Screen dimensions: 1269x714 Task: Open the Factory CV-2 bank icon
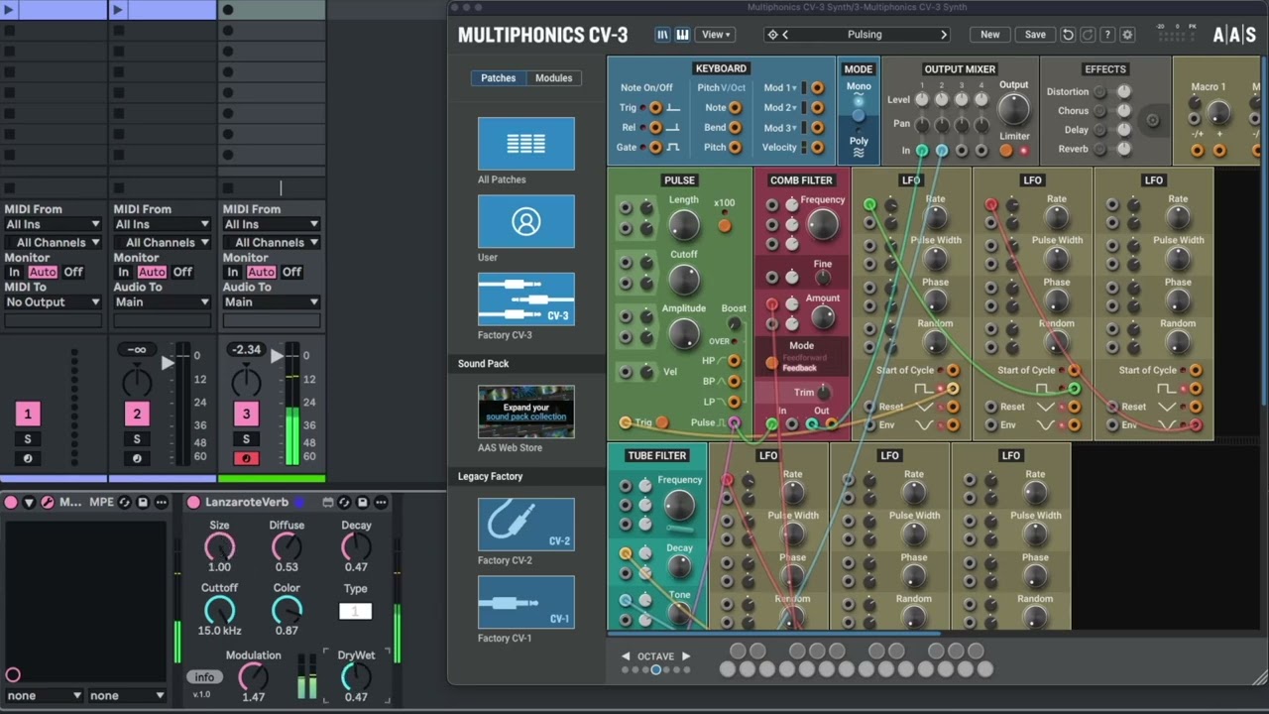(x=525, y=525)
